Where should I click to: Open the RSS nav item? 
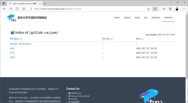(x=146, y=18)
